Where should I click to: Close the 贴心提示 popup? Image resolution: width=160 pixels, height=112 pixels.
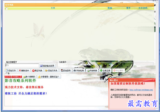click(x=153, y=80)
